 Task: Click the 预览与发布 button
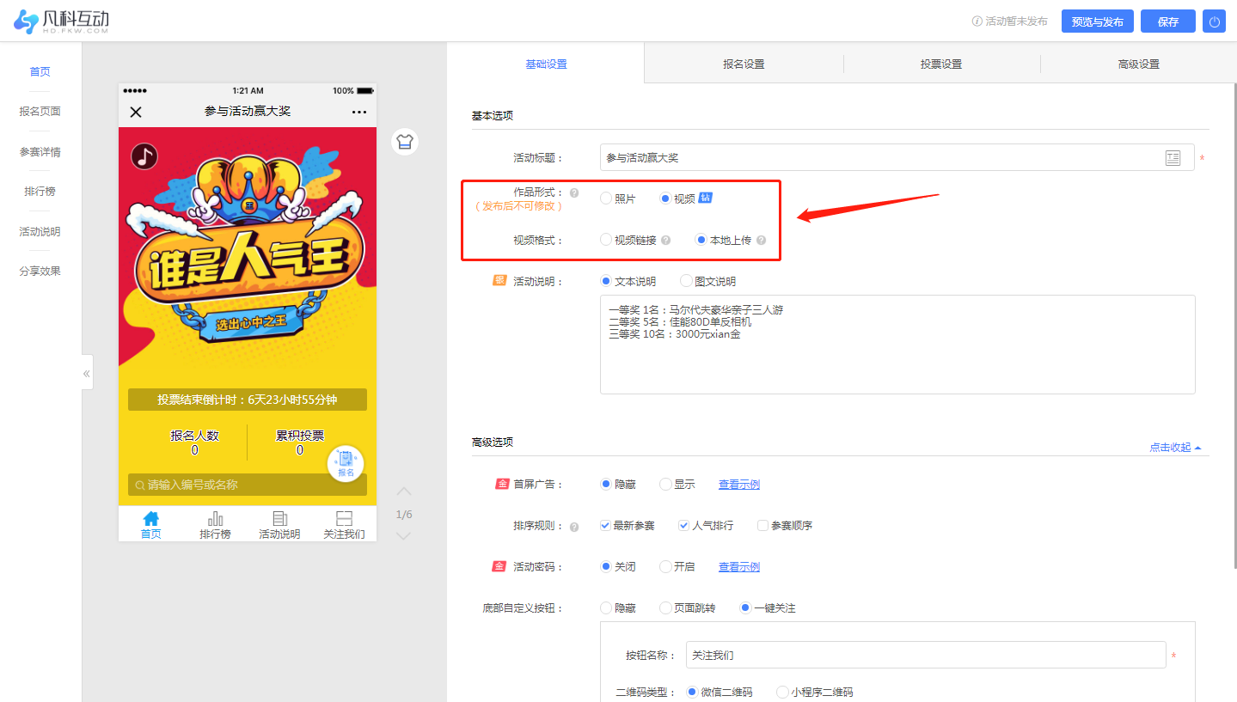[1098, 21]
